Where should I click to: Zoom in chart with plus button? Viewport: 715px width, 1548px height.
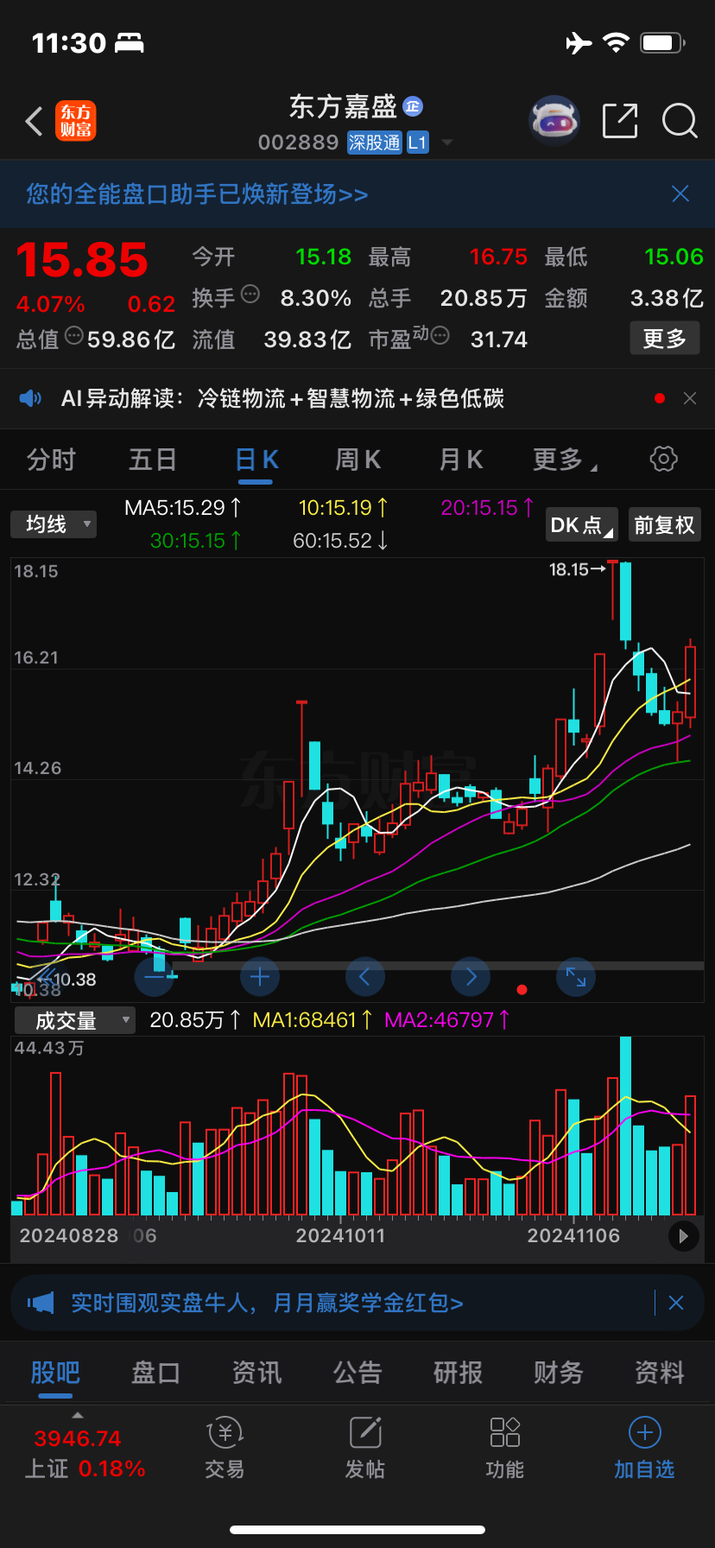(260, 977)
